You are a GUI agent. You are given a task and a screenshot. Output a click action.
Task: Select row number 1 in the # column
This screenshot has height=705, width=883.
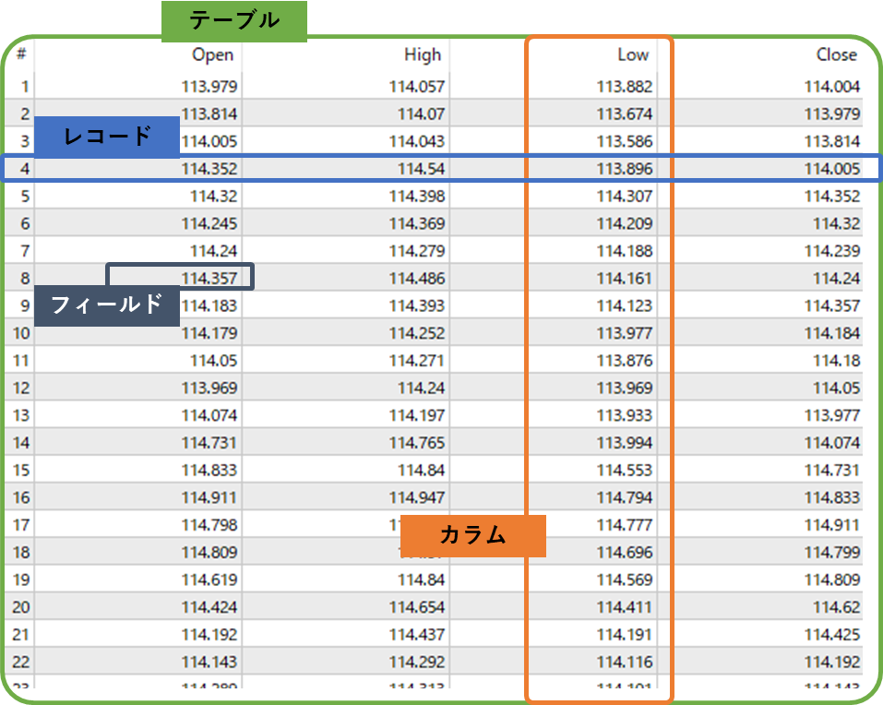(25, 87)
